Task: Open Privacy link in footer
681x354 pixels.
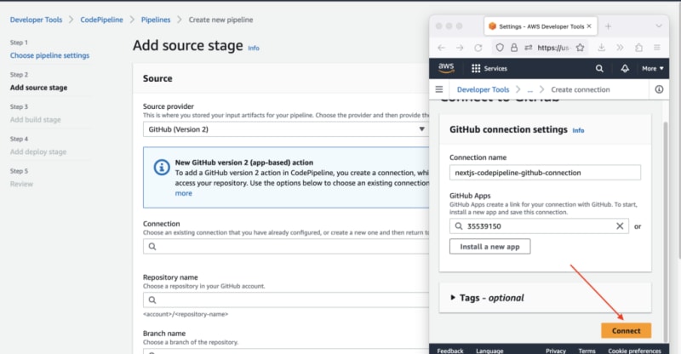Action: coord(556,350)
